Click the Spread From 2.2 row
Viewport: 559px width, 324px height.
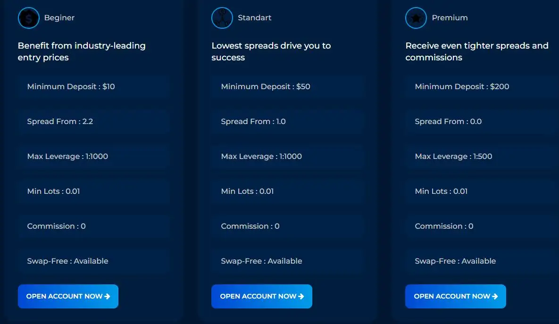click(93, 122)
